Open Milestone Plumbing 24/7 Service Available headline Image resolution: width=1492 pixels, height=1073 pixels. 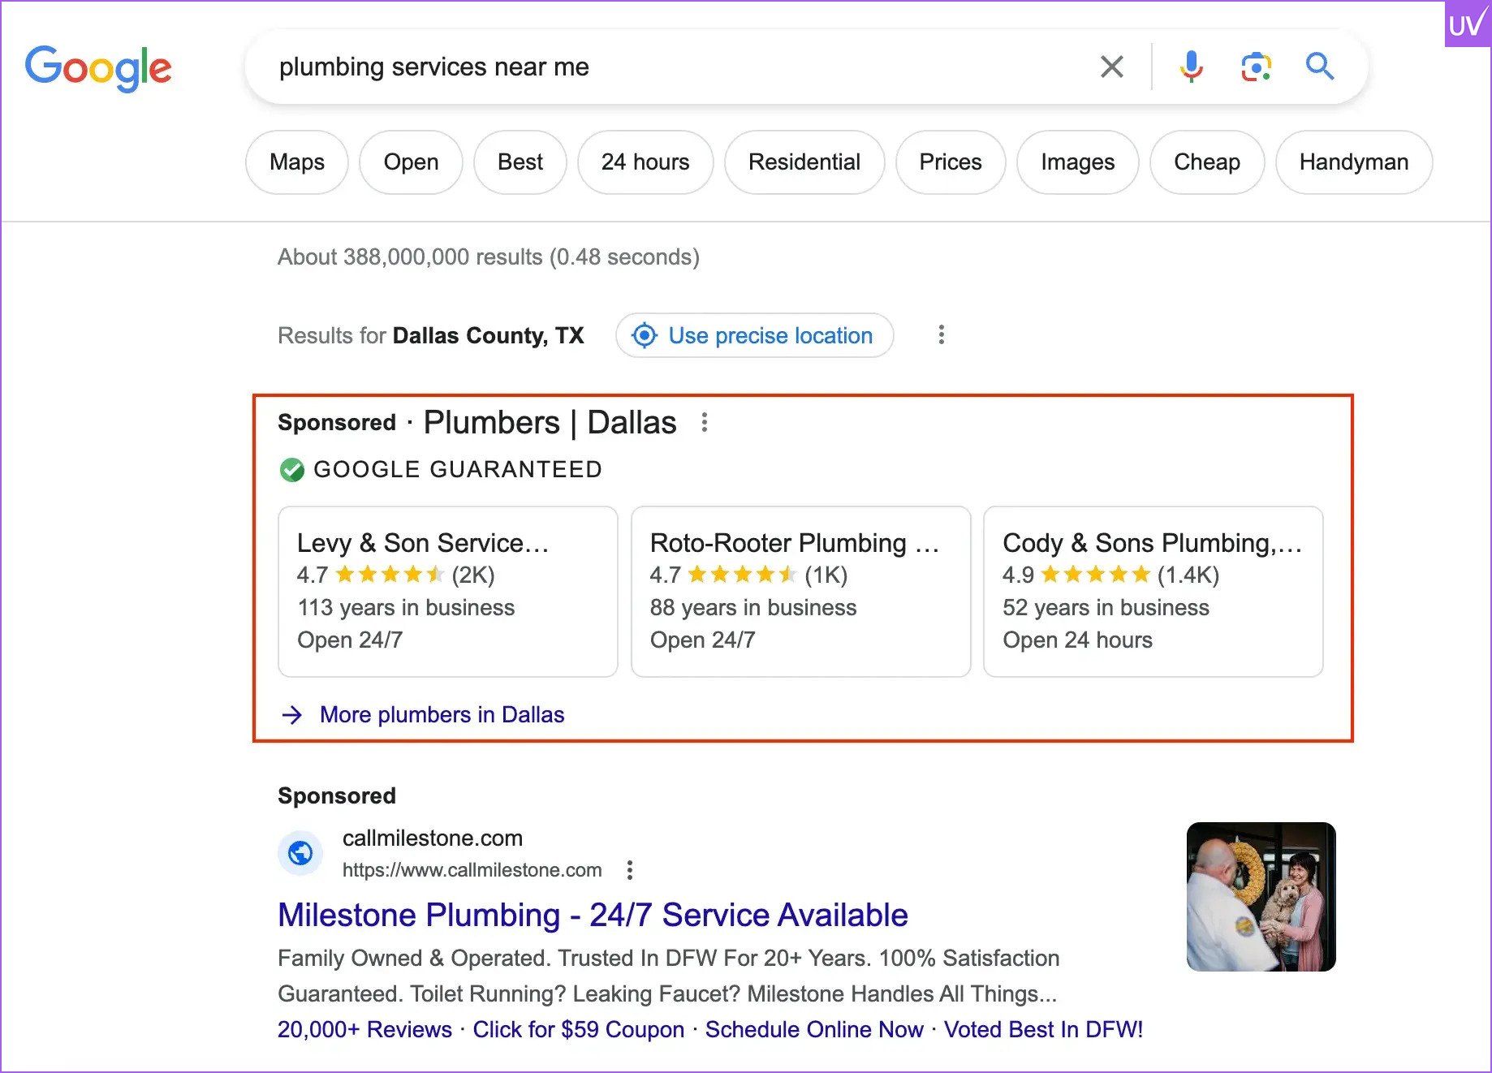(593, 916)
